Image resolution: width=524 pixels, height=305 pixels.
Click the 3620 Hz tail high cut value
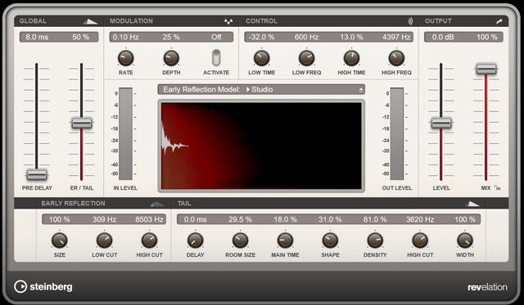(x=420, y=220)
